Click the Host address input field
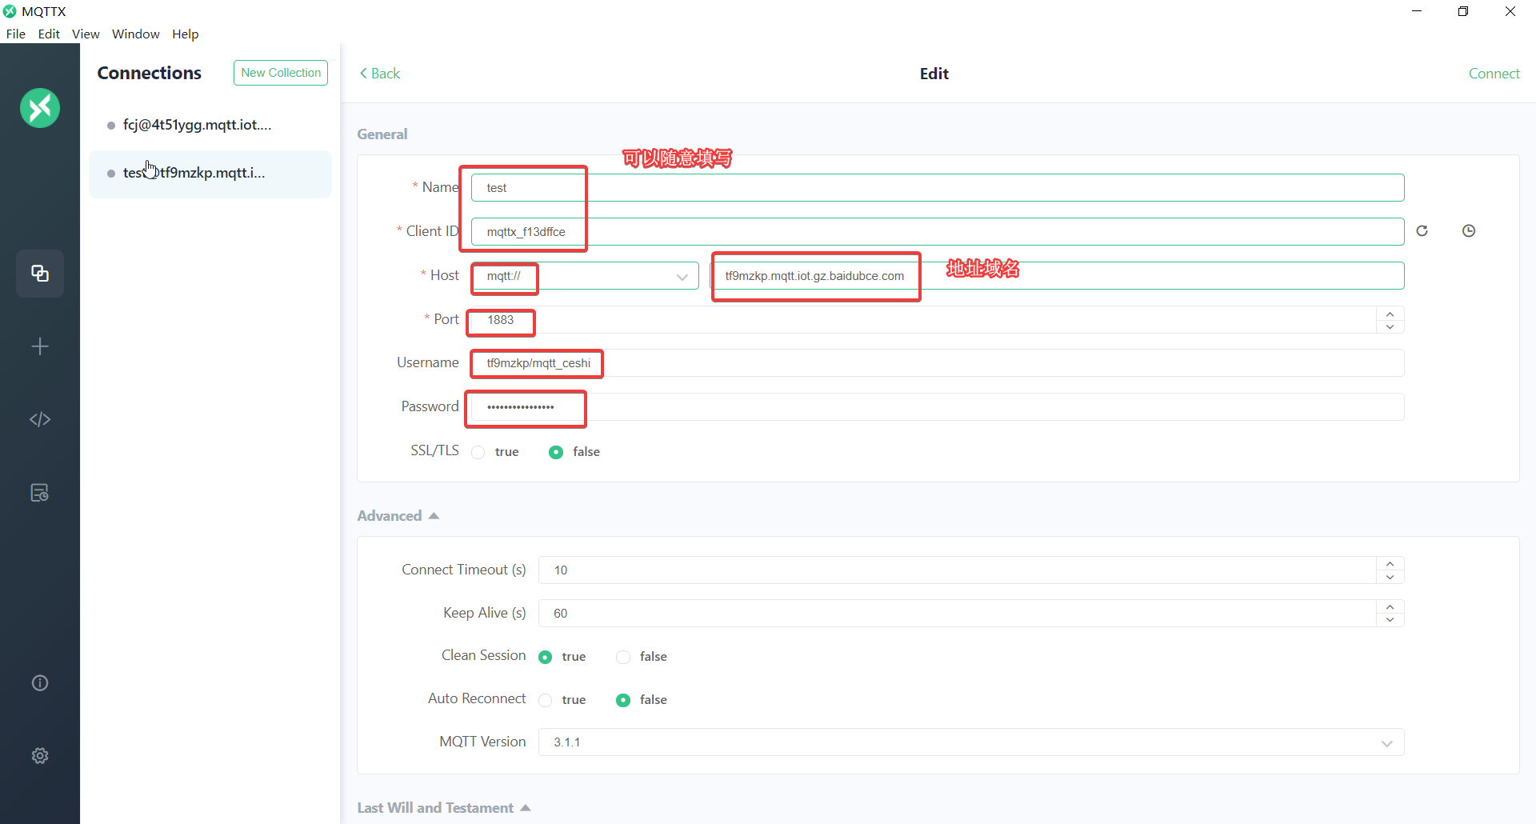 [x=1057, y=276]
